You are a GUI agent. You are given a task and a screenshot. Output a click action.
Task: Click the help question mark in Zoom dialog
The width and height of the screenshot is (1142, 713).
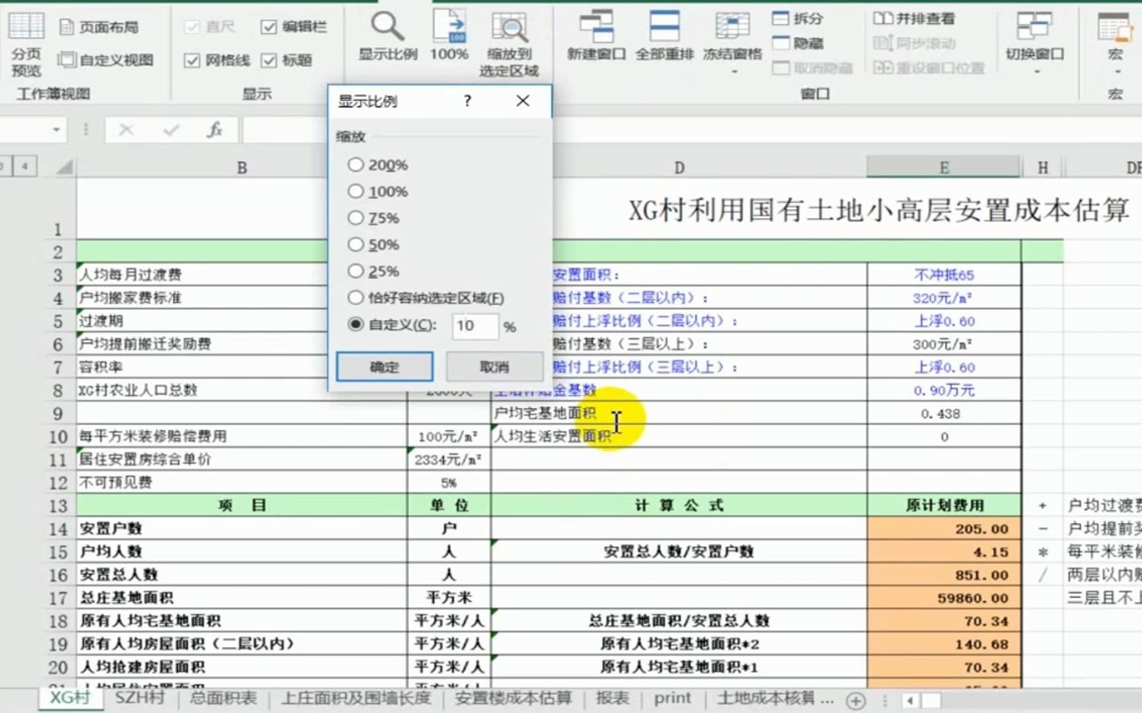[467, 101]
